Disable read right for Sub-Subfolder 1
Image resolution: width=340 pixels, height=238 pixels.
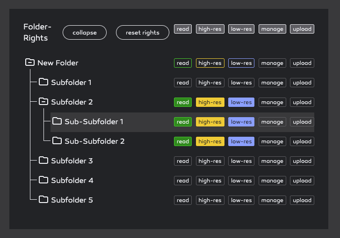[x=183, y=122]
